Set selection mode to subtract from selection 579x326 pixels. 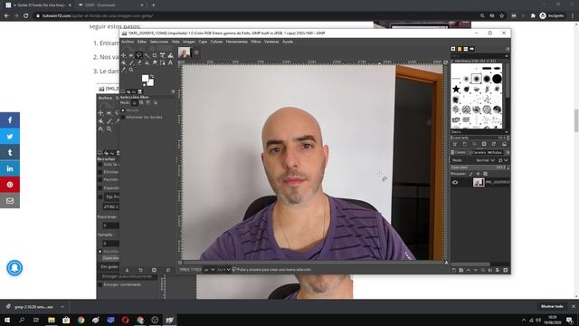[148, 102]
